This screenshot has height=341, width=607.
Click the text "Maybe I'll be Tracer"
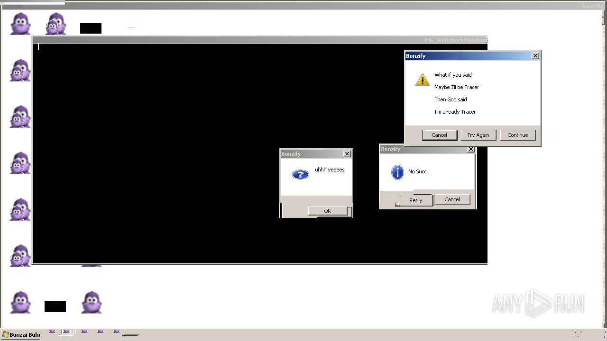(x=457, y=87)
